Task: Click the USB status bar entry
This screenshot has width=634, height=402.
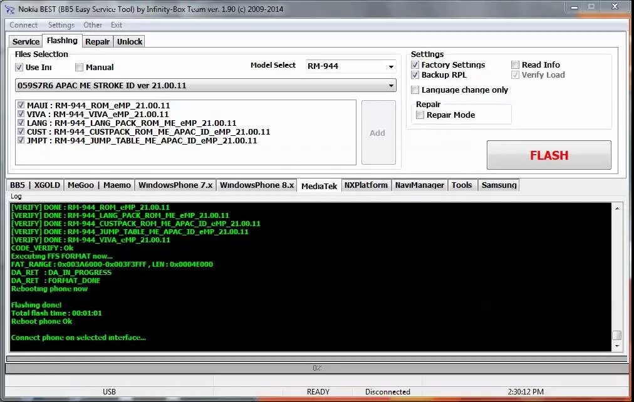Action: pos(109,391)
